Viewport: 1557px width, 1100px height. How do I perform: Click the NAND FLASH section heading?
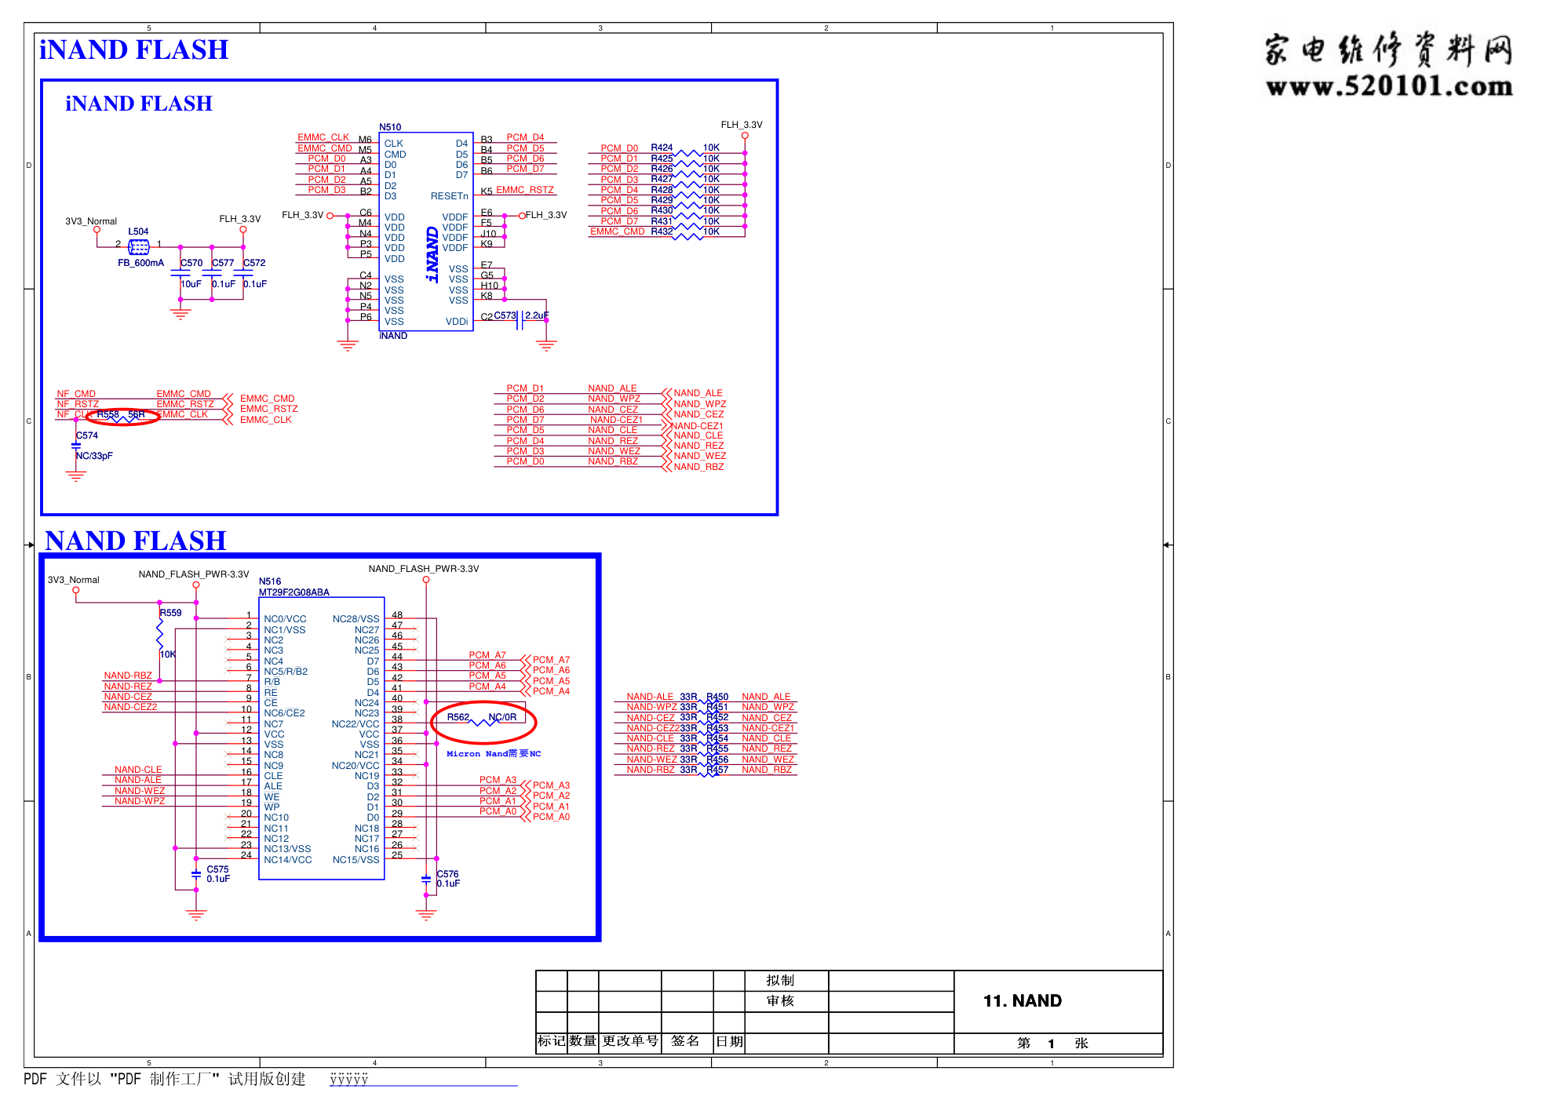pyautogui.click(x=136, y=541)
